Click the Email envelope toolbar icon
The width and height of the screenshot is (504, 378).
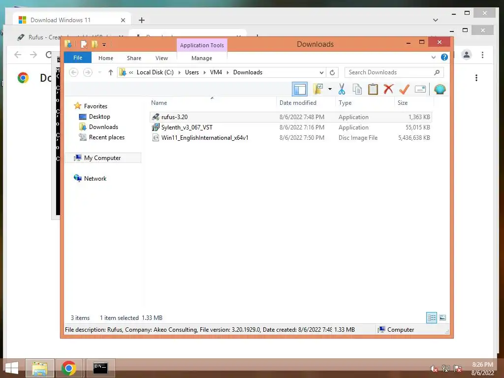(420, 89)
